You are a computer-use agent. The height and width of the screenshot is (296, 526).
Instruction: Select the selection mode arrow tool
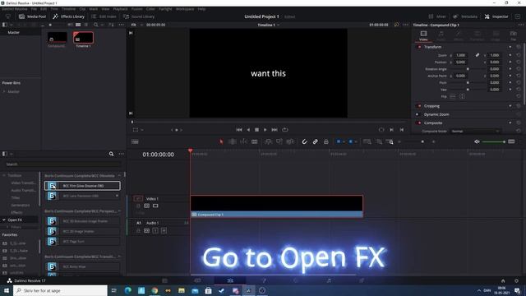[x=221, y=141]
